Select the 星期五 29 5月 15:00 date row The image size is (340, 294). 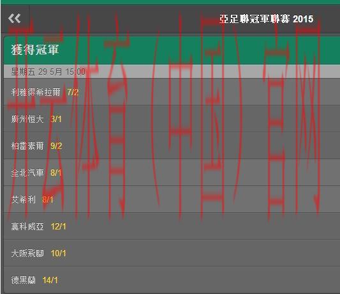point(172,72)
